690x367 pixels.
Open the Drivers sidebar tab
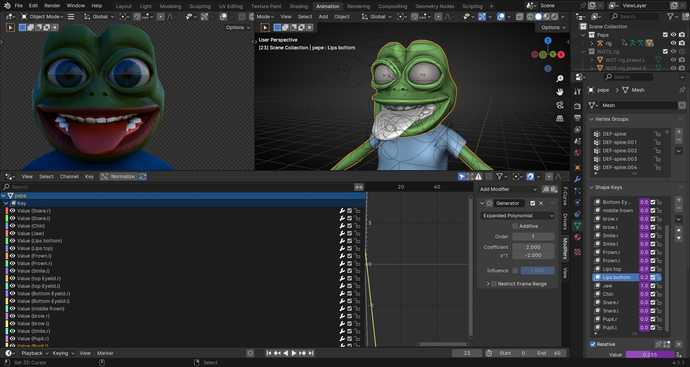point(565,222)
